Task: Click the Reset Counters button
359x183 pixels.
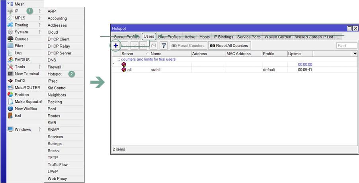Action: coord(188,46)
